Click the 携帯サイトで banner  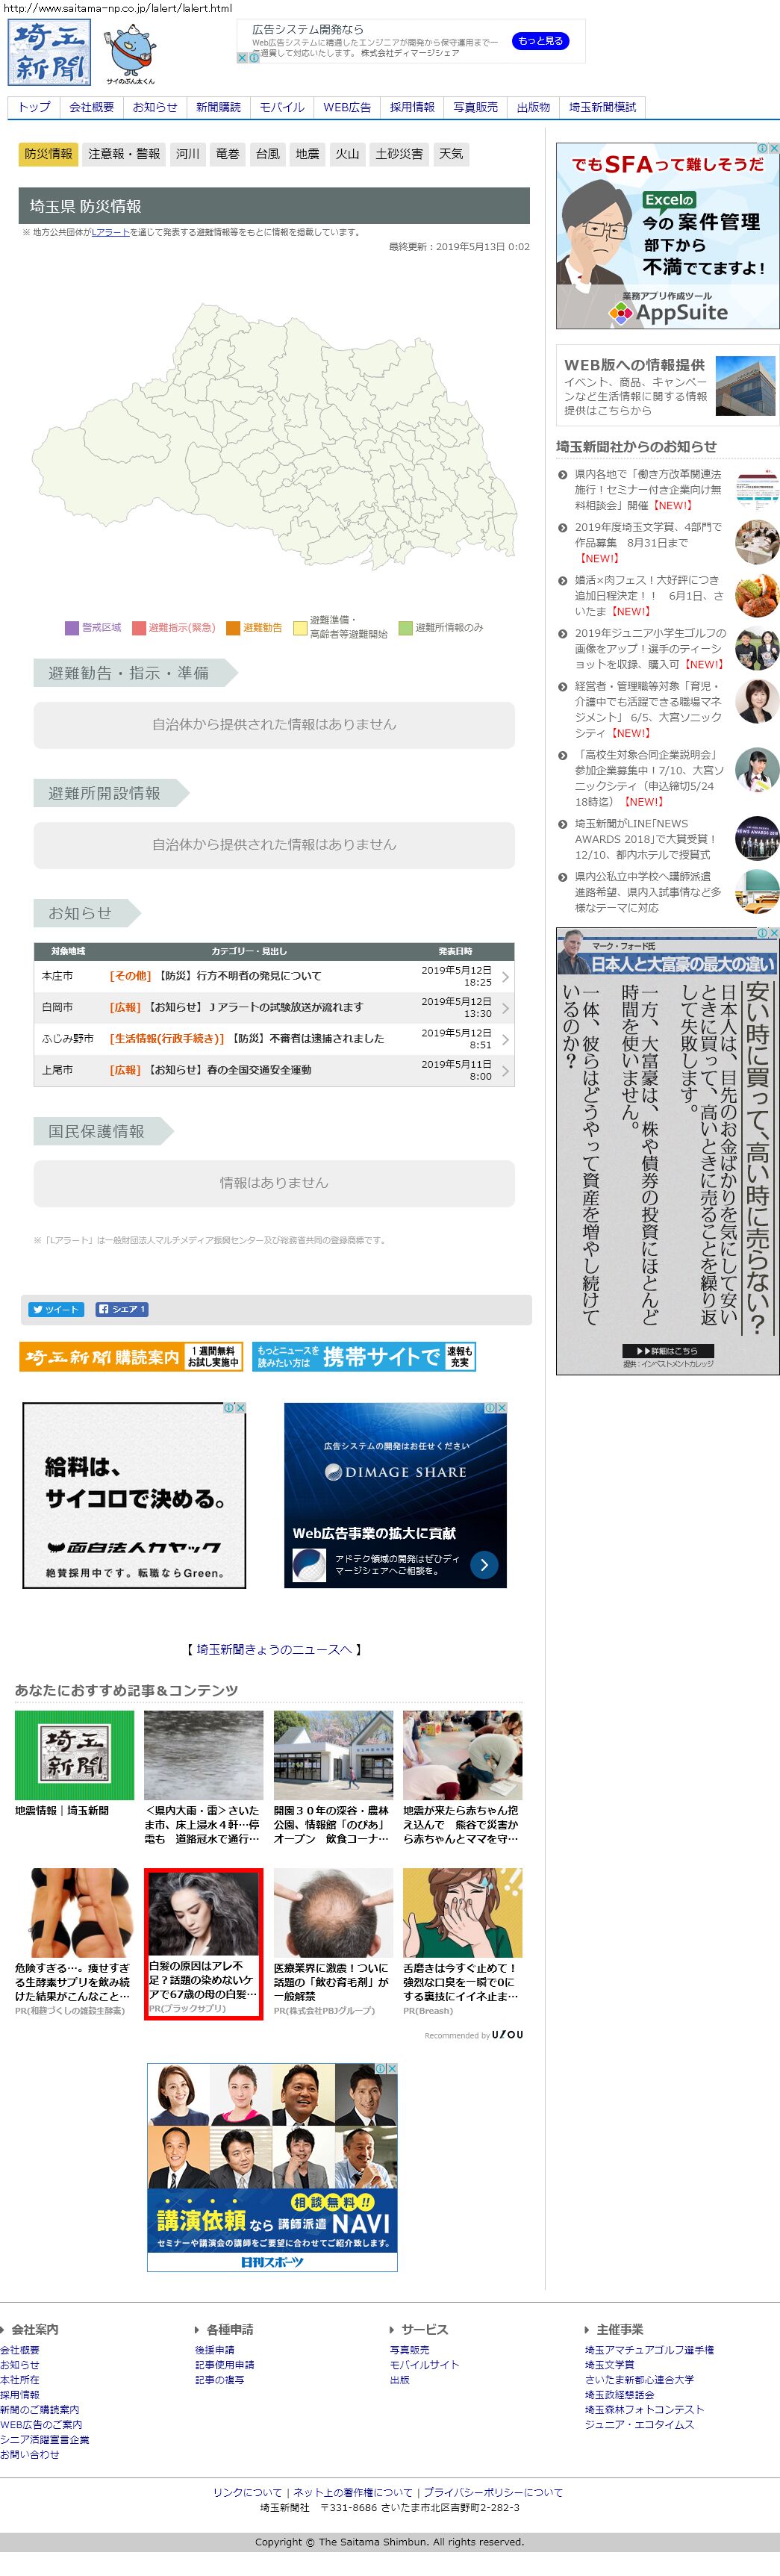(x=363, y=1356)
